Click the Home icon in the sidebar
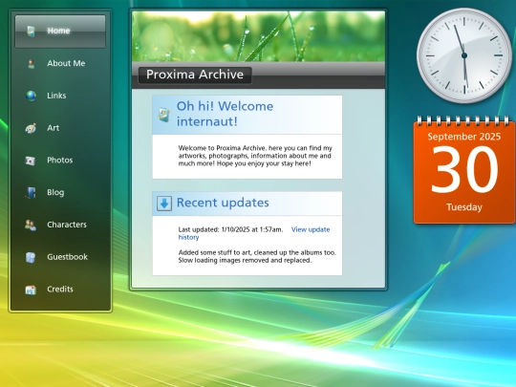Screen dimensions: 516x387 pos(31,32)
